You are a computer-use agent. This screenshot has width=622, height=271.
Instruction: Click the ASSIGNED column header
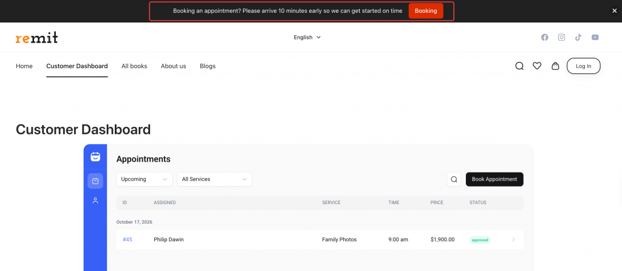pos(165,203)
